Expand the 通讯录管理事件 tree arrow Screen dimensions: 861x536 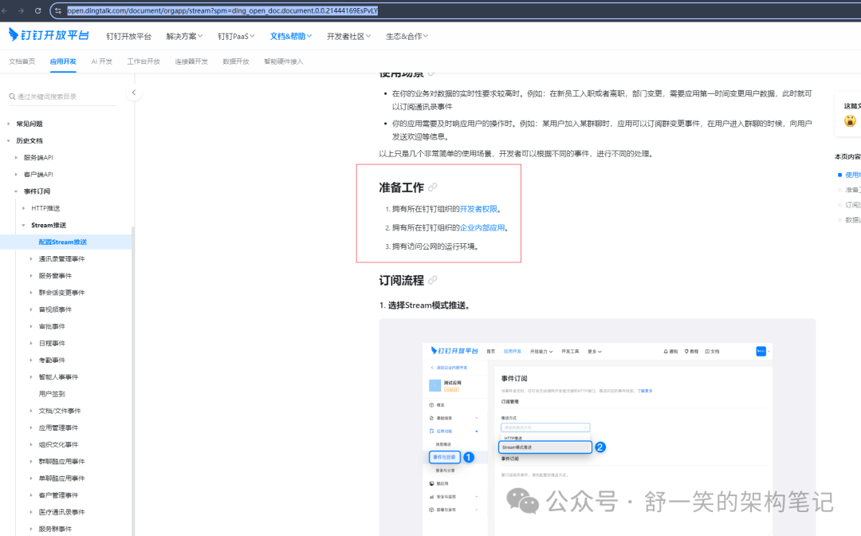pos(31,258)
